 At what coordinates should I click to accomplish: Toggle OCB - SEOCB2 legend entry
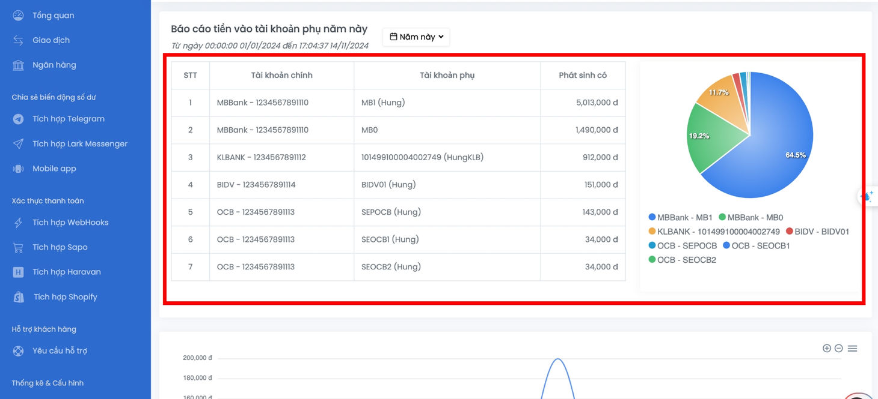(682, 260)
